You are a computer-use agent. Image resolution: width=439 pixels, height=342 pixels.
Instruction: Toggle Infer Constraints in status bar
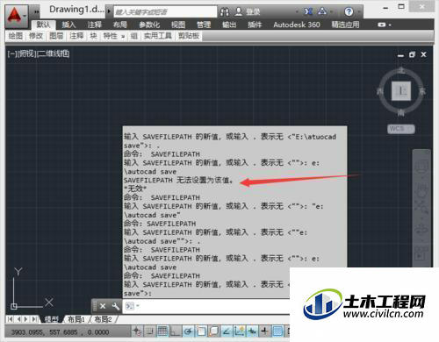pyautogui.click(x=137, y=331)
